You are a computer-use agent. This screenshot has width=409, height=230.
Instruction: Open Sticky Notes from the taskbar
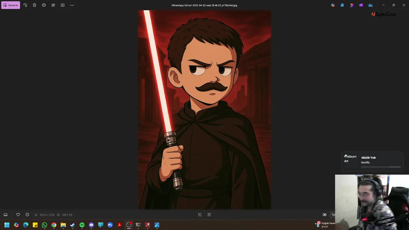pyautogui.click(x=35, y=225)
